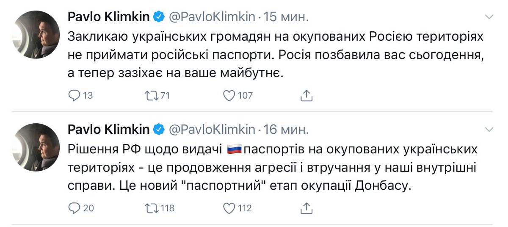
Task: Open the 16 мин. timestamp link
Action: [287, 129]
